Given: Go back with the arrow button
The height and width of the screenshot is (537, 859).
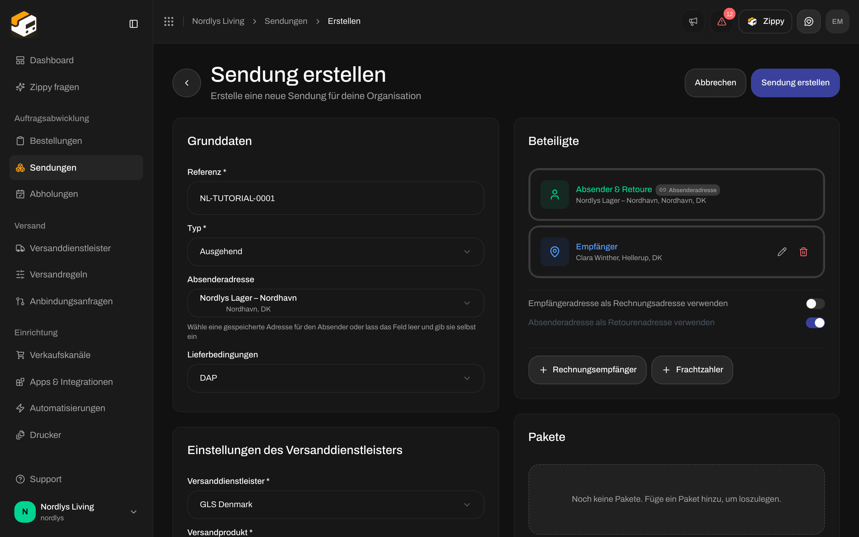Looking at the screenshot, I should (x=187, y=83).
